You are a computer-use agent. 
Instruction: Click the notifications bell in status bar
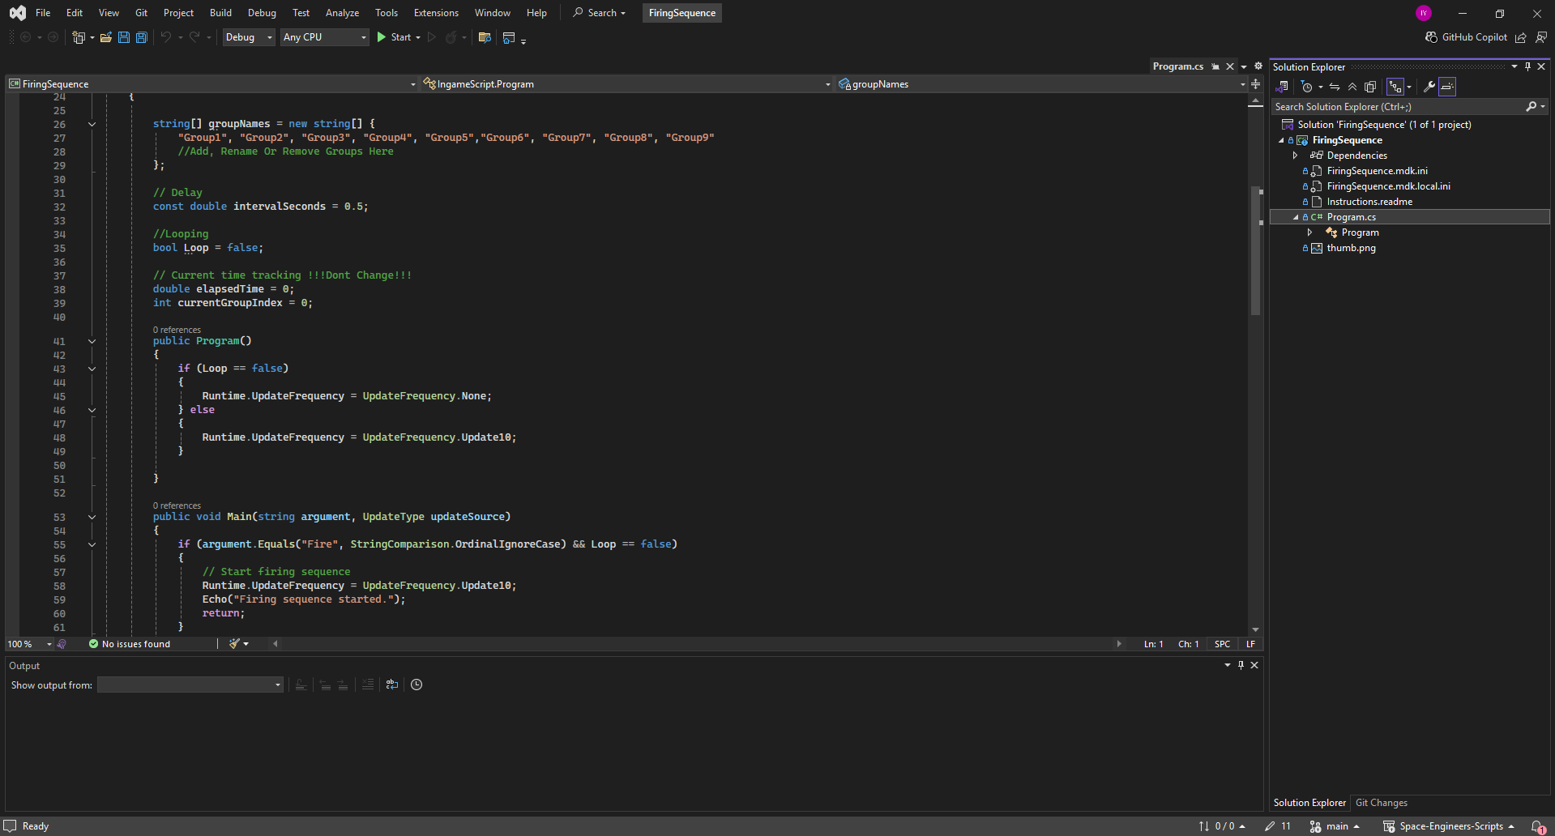tap(1539, 826)
